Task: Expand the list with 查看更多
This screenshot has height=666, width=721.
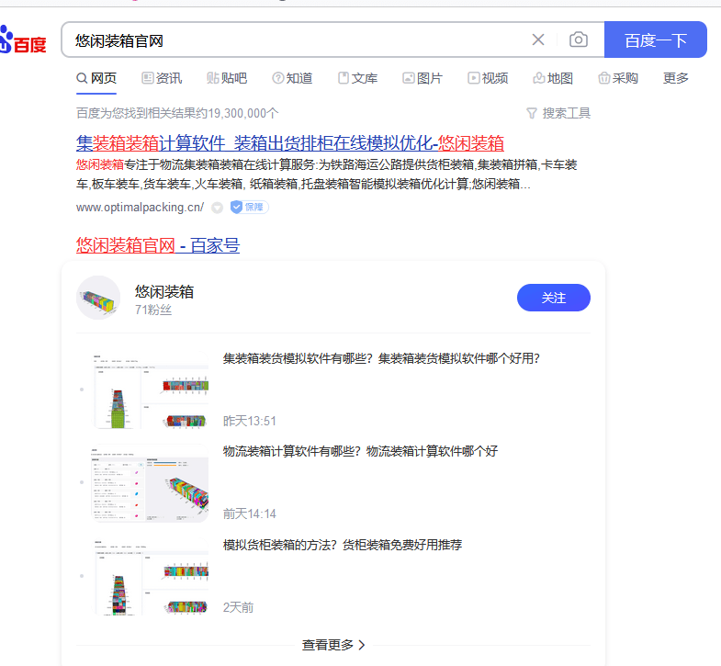Action: pos(333,645)
